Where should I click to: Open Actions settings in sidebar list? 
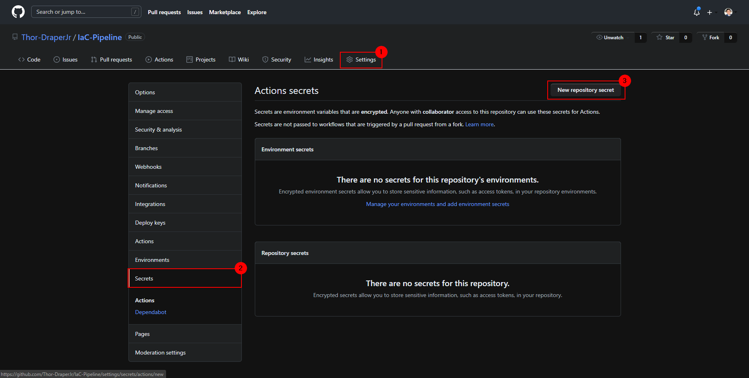(185, 241)
